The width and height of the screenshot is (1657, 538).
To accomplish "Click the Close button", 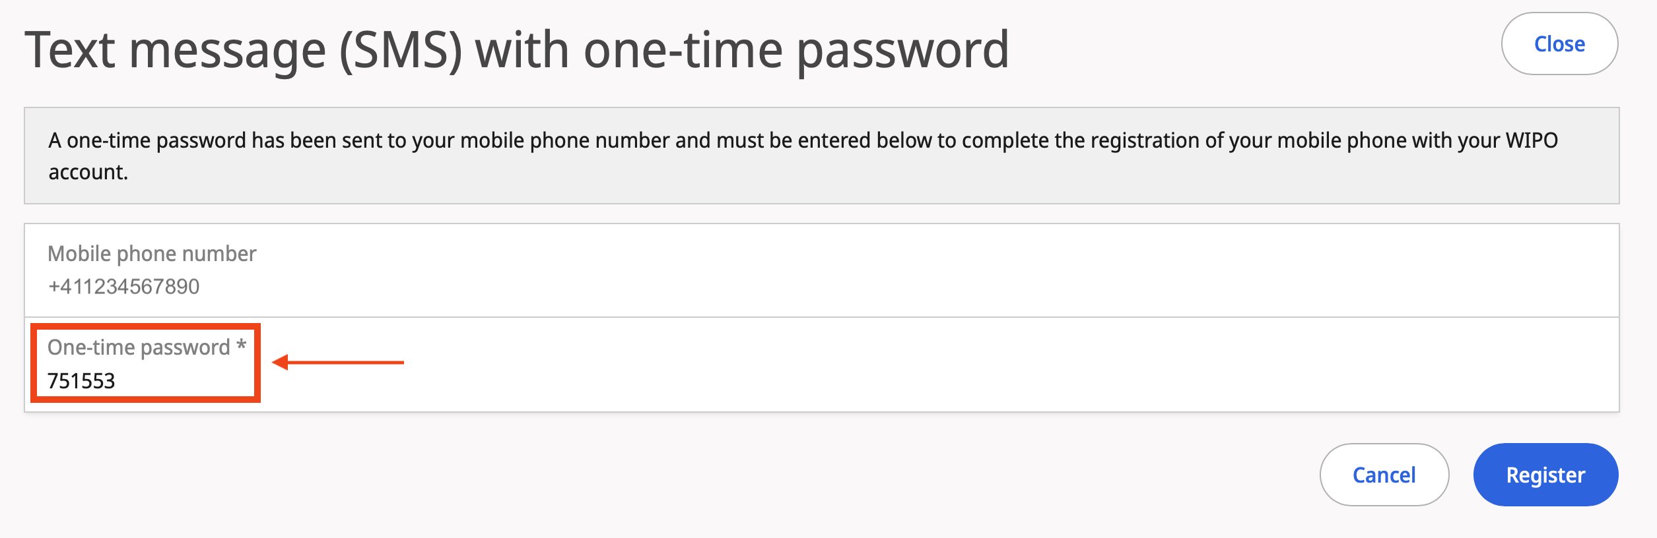I will [x=1559, y=44].
